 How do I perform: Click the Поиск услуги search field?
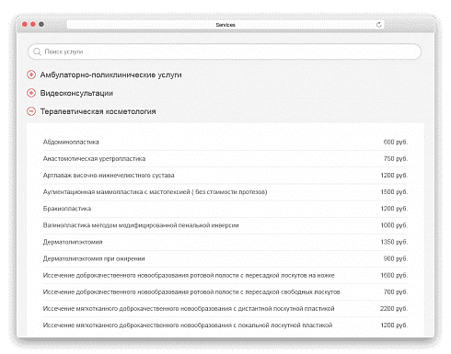pos(225,51)
